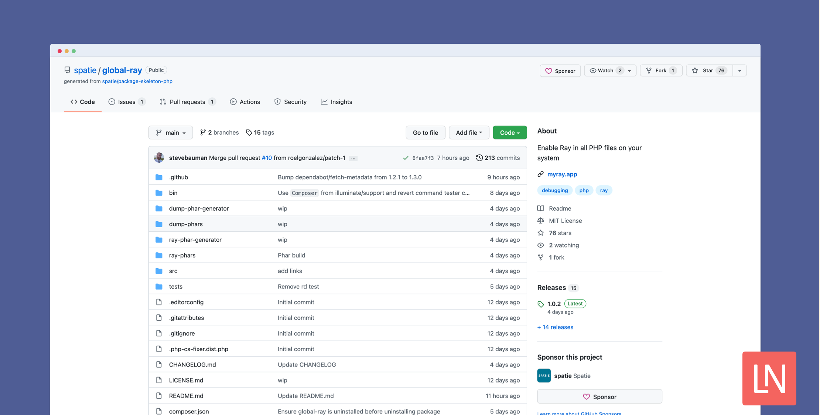Open the 1.0.2 release link
The height and width of the screenshot is (415, 820).
coord(554,304)
